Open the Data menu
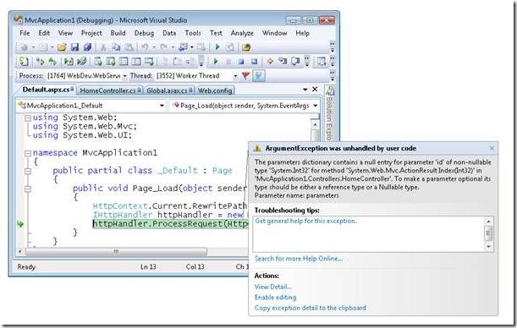The height and width of the screenshot is (328, 517). coord(169,33)
